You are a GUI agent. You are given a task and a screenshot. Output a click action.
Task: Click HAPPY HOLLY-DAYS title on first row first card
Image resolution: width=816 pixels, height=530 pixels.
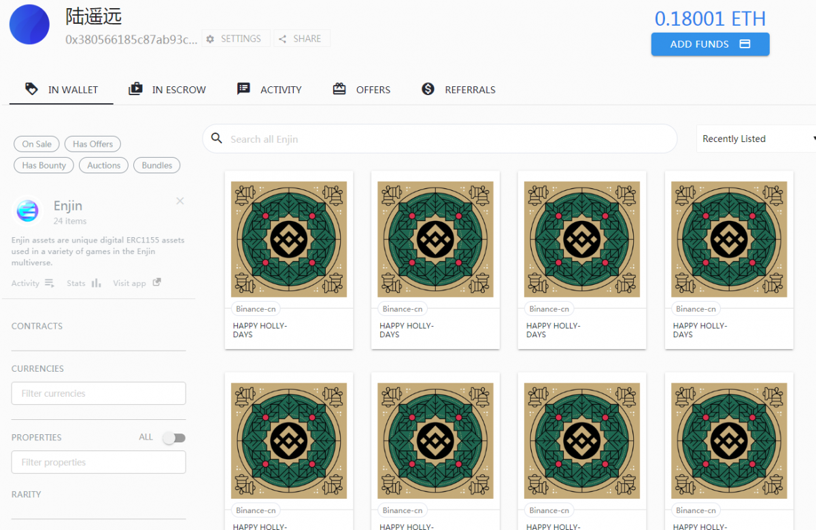260,330
